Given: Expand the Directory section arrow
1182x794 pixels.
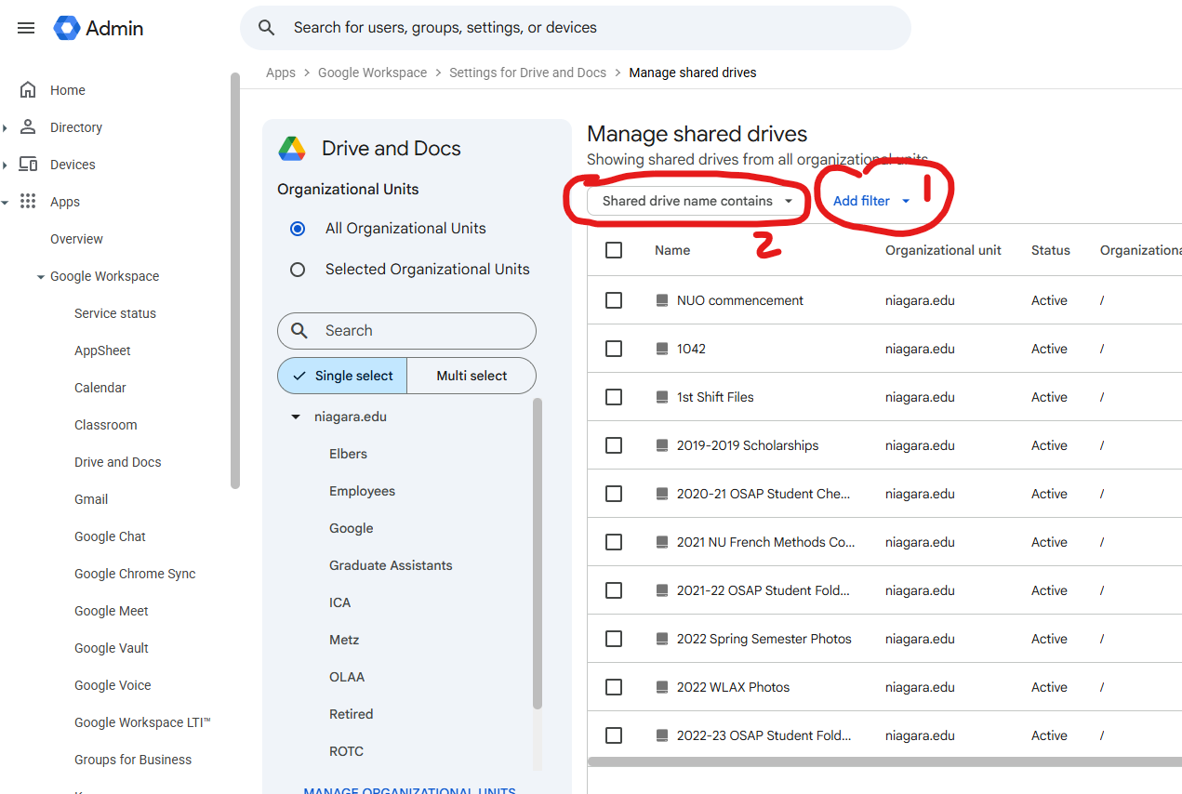Looking at the screenshot, I should (x=5, y=127).
